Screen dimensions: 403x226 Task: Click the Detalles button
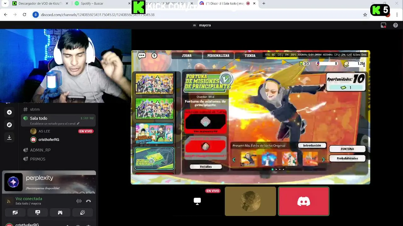(x=206, y=167)
